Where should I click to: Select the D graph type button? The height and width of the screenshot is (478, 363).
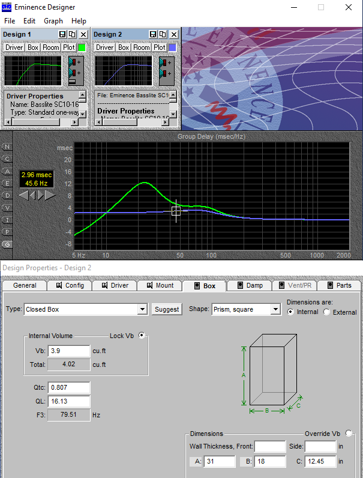point(7,195)
